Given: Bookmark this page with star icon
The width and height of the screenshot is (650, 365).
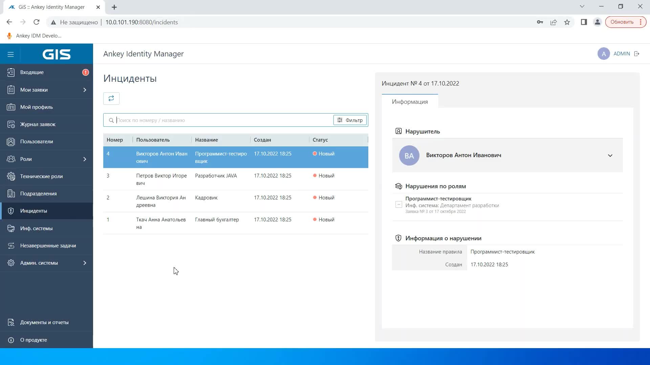Looking at the screenshot, I should click(x=567, y=22).
